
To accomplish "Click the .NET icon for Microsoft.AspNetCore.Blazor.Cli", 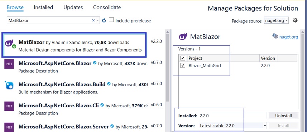I will (9, 106).
